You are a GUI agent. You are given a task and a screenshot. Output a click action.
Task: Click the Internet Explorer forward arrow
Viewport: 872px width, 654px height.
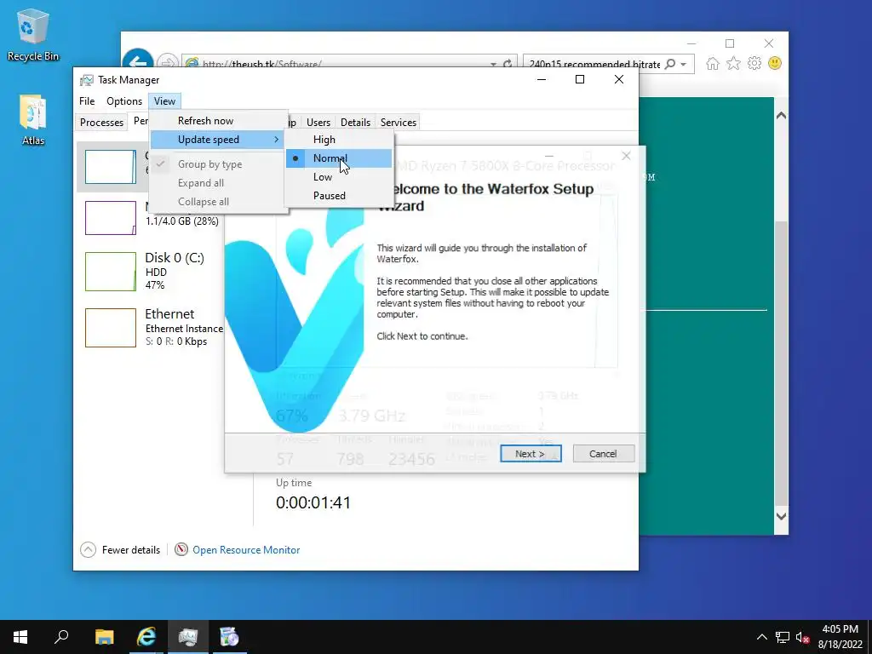(168, 63)
